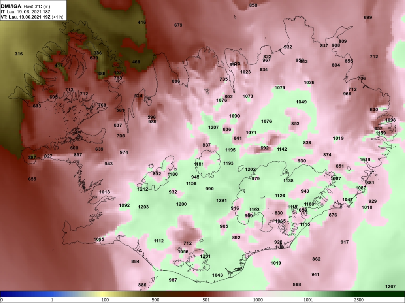Click the map value 987
The width and height of the screenshot is (405, 303).
click(173, 280)
